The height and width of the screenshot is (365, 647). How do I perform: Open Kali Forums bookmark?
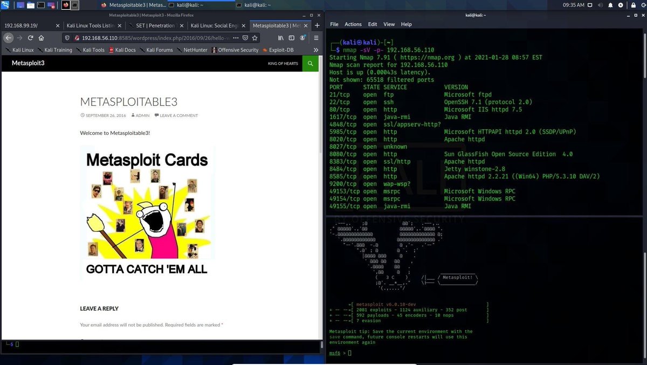(156, 50)
